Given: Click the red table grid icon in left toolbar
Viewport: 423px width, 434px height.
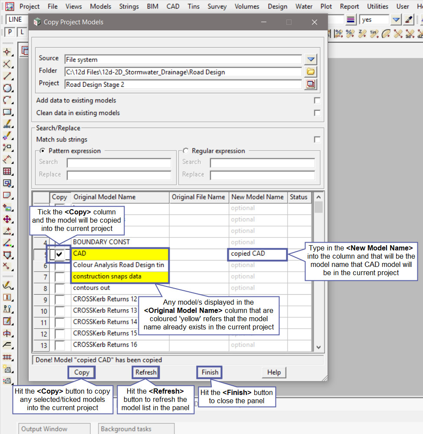Looking at the screenshot, I should tap(7, 171).
